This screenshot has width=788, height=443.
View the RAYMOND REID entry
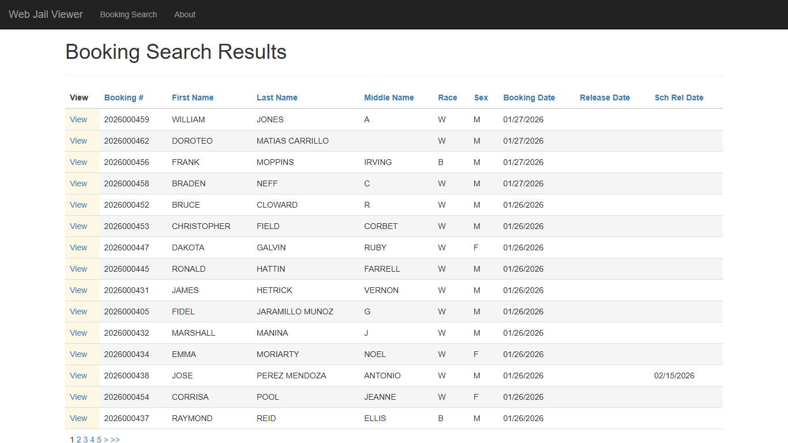click(x=78, y=418)
